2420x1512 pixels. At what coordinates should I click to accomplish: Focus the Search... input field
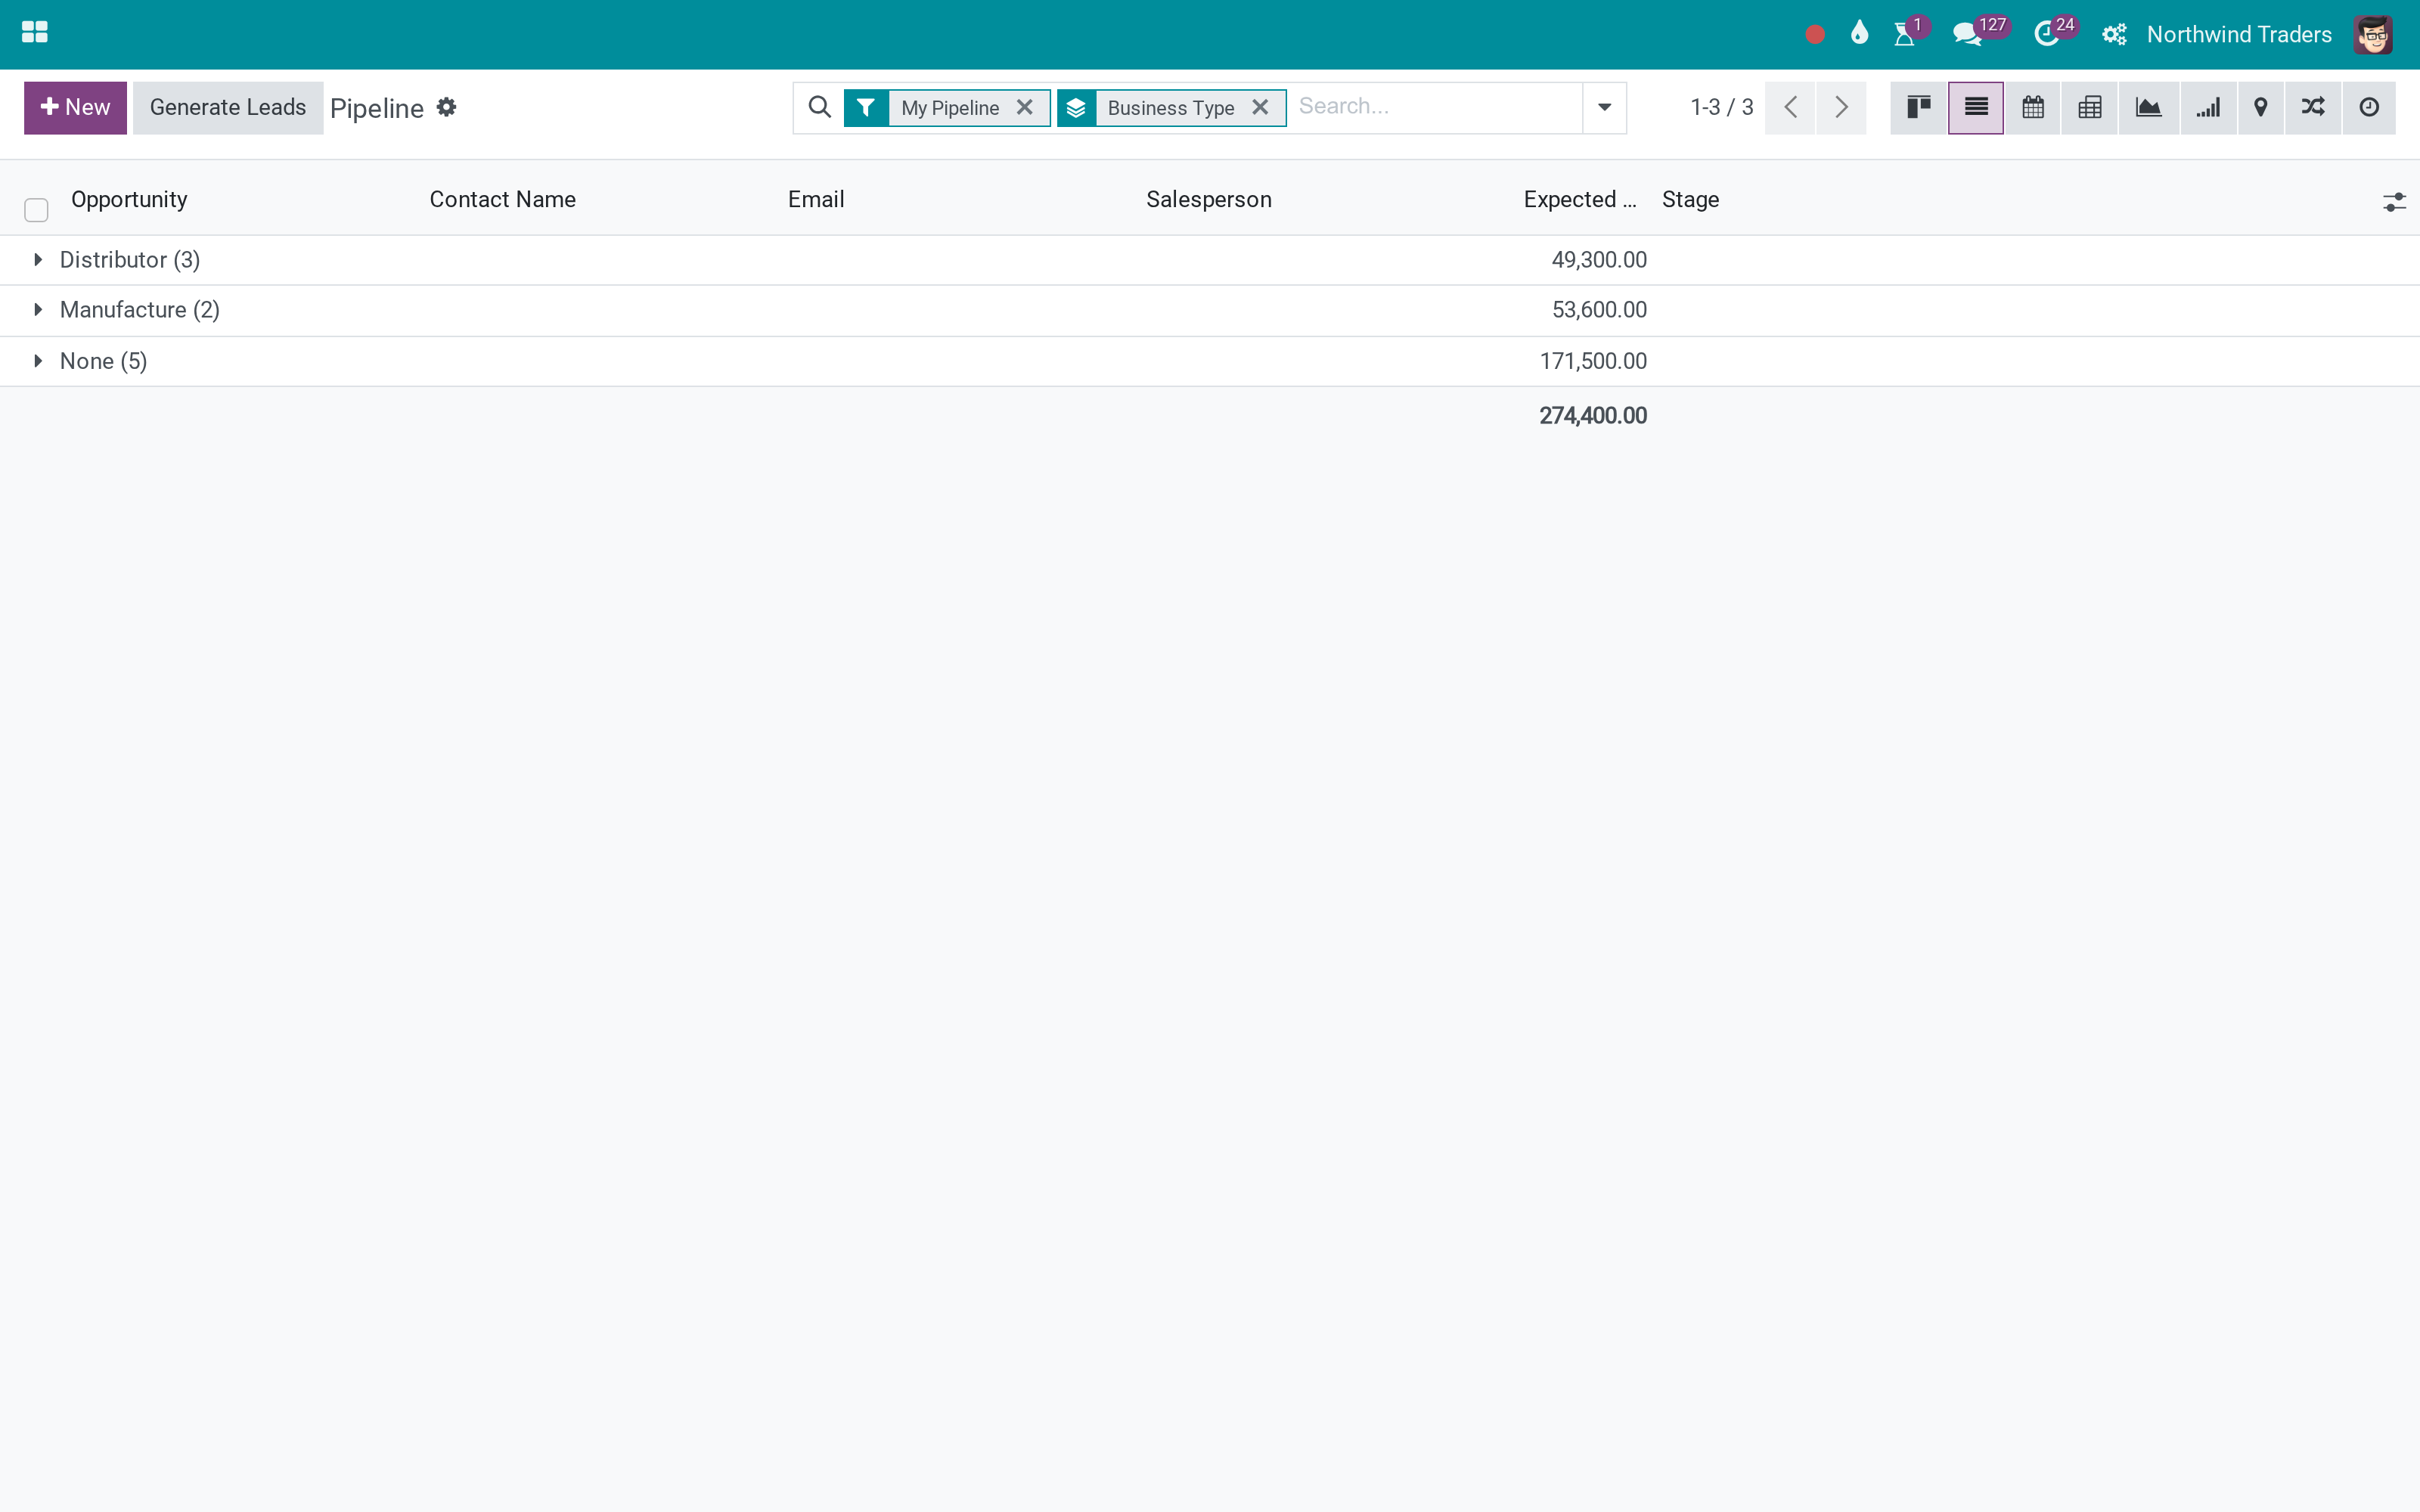(1436, 107)
